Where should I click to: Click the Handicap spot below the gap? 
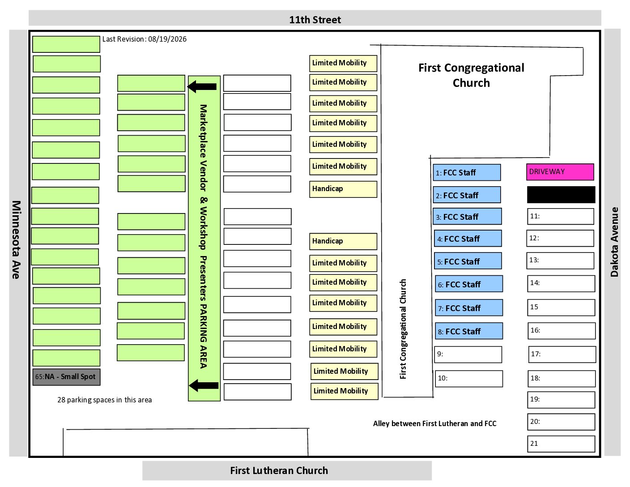coord(343,241)
